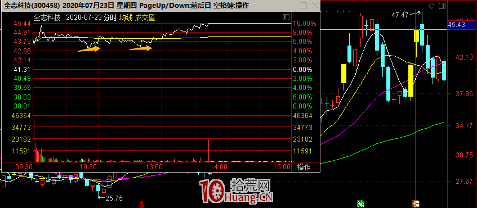Click the 25.75 low price annotation
Image resolution: width=477 pixels, height=208 pixels.
point(114,198)
